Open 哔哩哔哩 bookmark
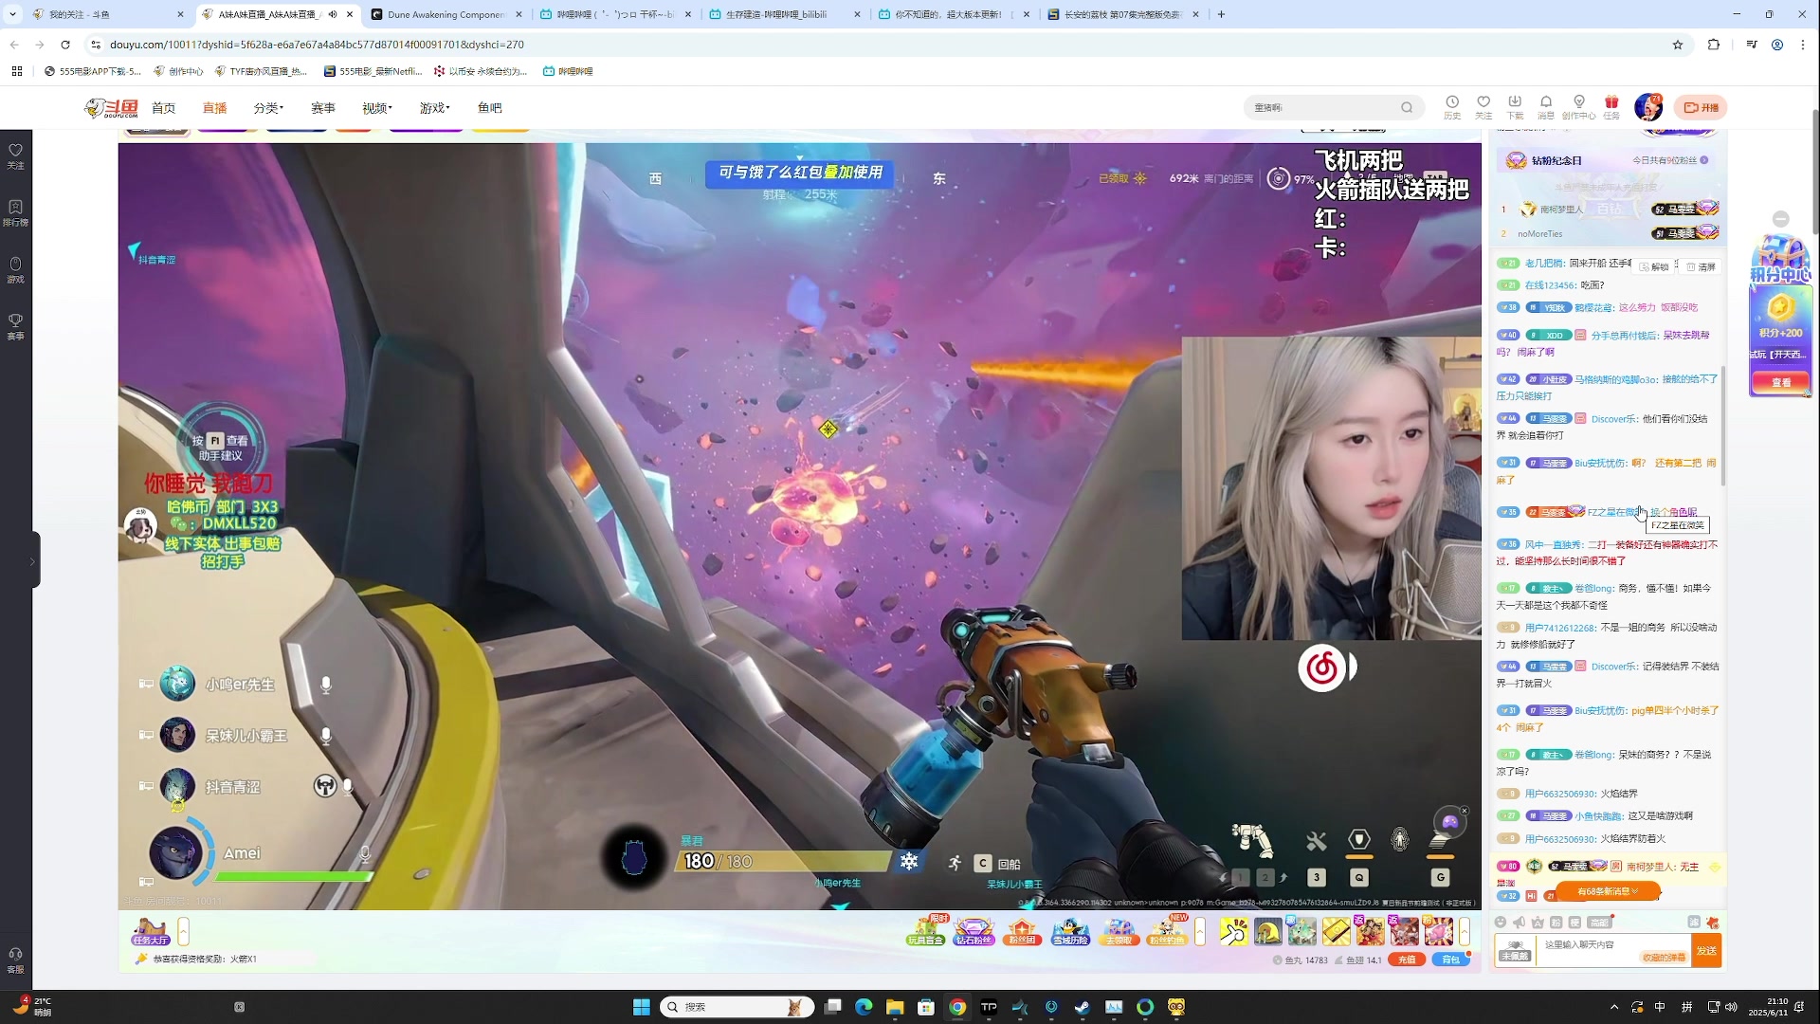This screenshot has width=1820, height=1024. pos(568,71)
